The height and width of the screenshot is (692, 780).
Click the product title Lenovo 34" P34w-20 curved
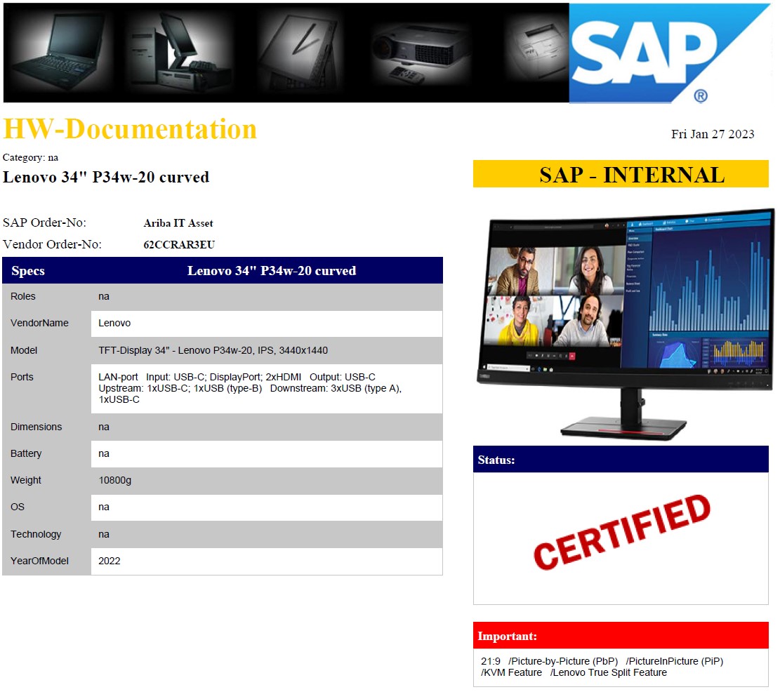(x=106, y=177)
